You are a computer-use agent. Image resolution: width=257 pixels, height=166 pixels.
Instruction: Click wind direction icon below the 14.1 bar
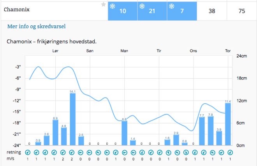[72, 152]
